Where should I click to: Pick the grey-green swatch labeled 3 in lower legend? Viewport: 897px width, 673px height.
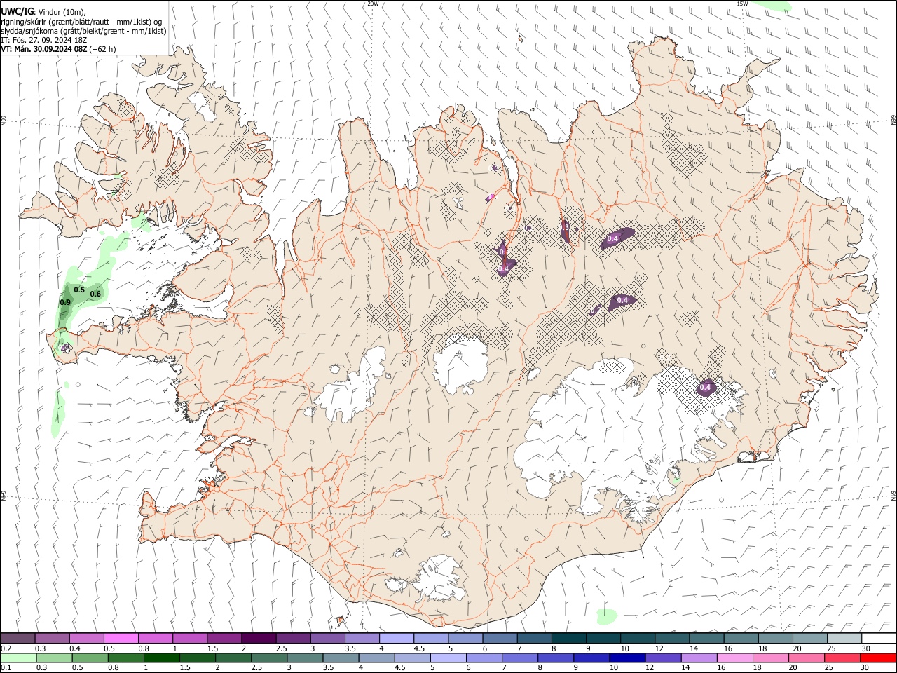pos(305,658)
